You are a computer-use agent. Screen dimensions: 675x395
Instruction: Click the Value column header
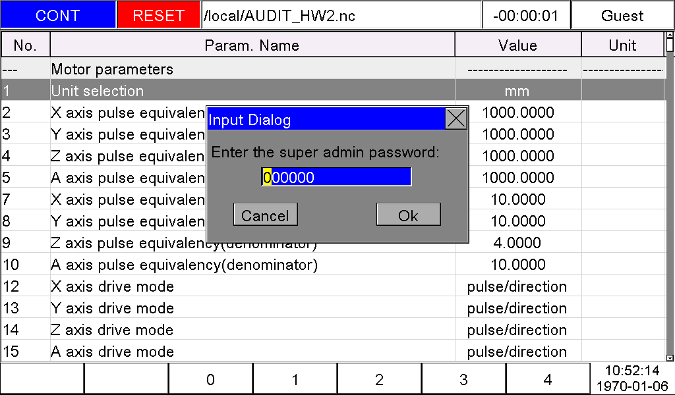click(x=517, y=45)
